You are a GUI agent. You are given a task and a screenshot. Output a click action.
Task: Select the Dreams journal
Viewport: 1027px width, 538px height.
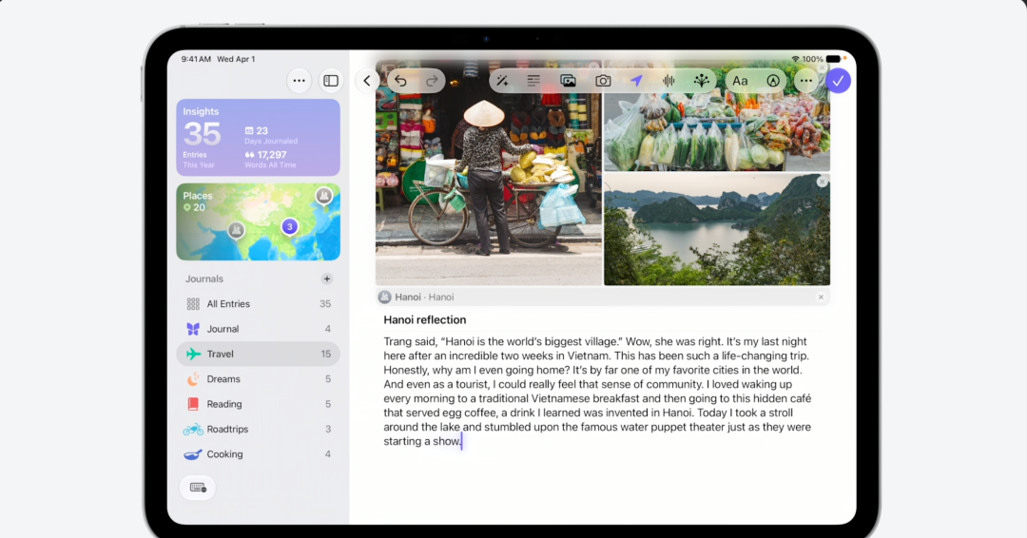coord(258,379)
